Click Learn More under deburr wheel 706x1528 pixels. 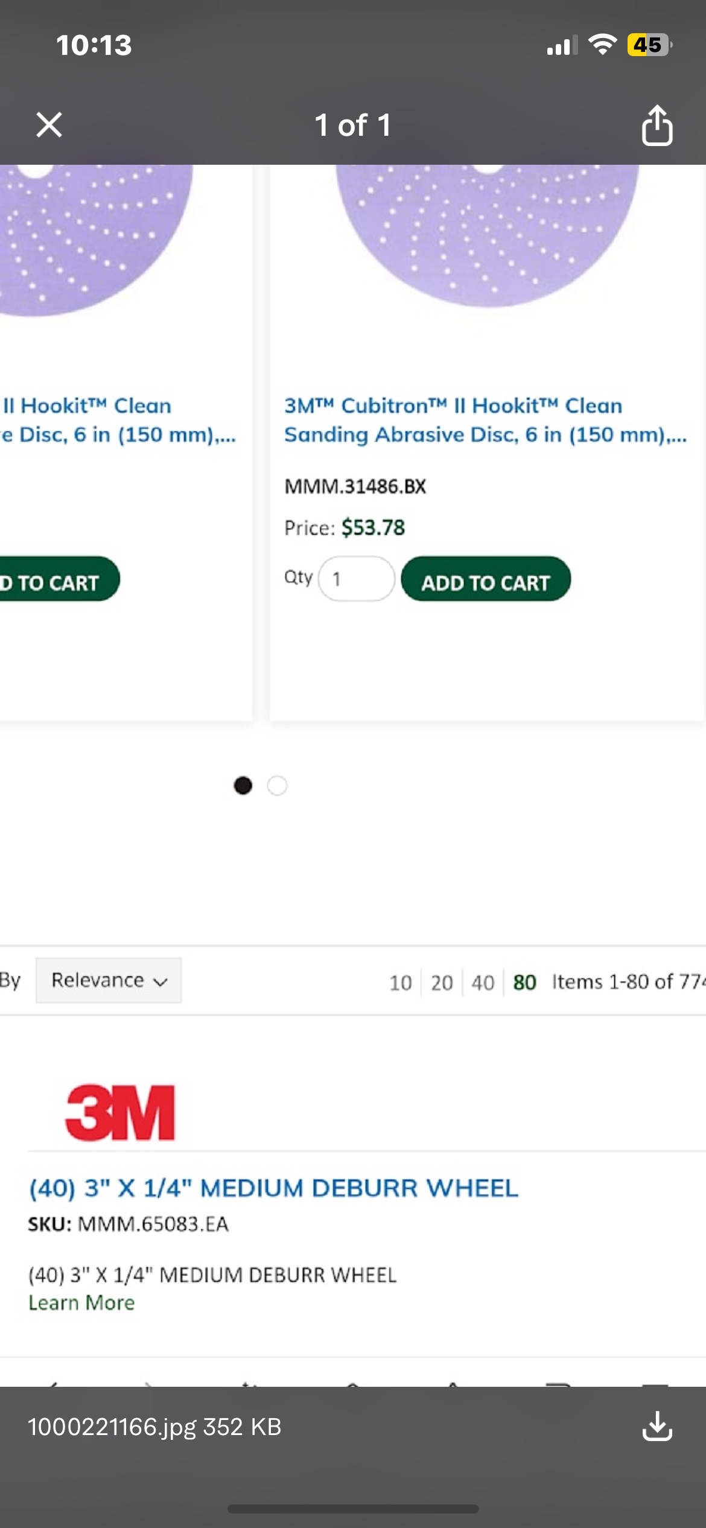coord(81,1303)
